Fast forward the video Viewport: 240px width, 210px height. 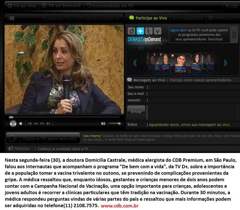click(42, 123)
